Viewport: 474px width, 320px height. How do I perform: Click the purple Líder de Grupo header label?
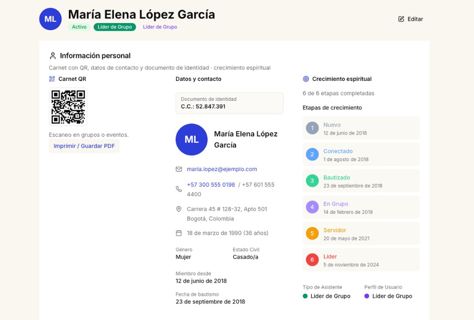coord(160,27)
